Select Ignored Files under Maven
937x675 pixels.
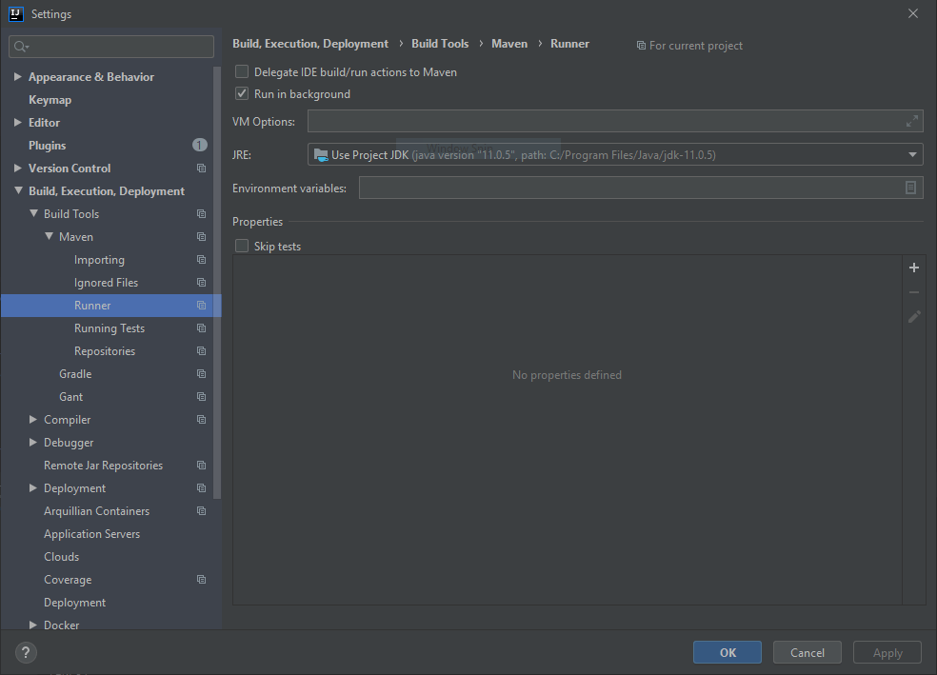106,283
